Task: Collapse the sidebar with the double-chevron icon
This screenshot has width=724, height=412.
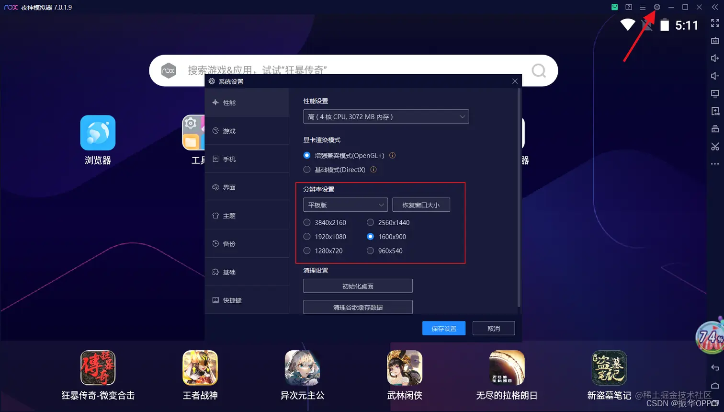Action: [x=715, y=7]
